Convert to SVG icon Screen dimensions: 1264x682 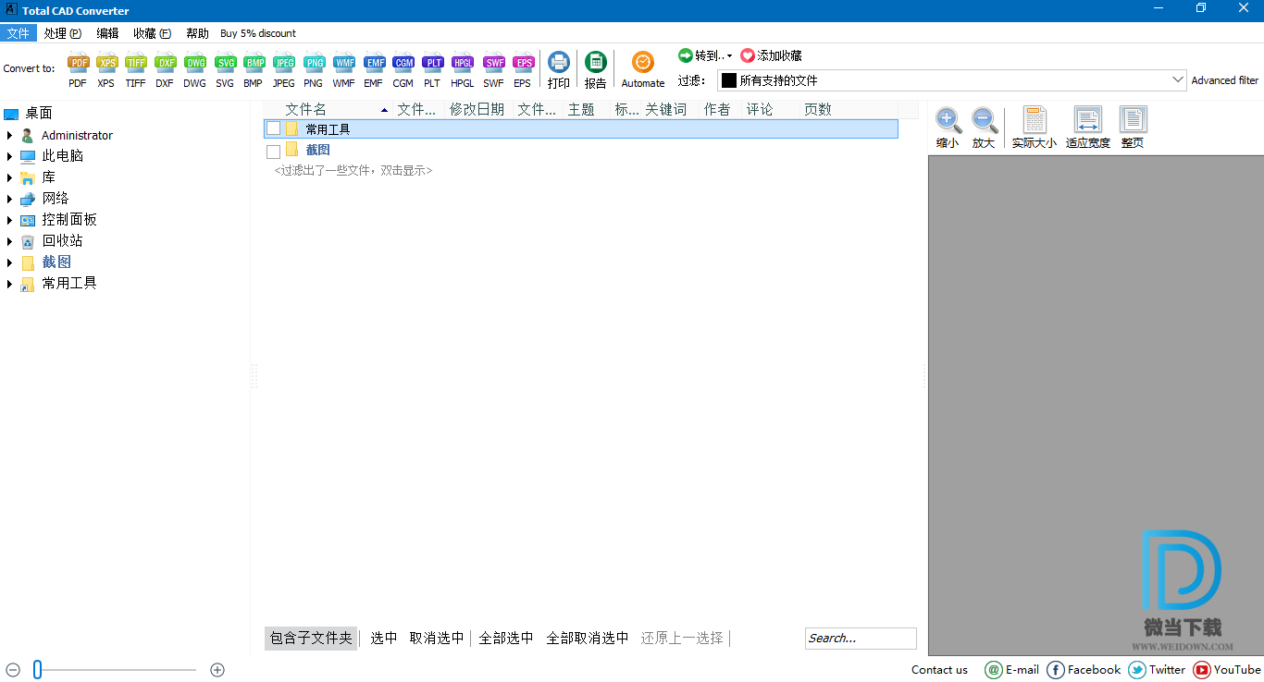point(225,63)
